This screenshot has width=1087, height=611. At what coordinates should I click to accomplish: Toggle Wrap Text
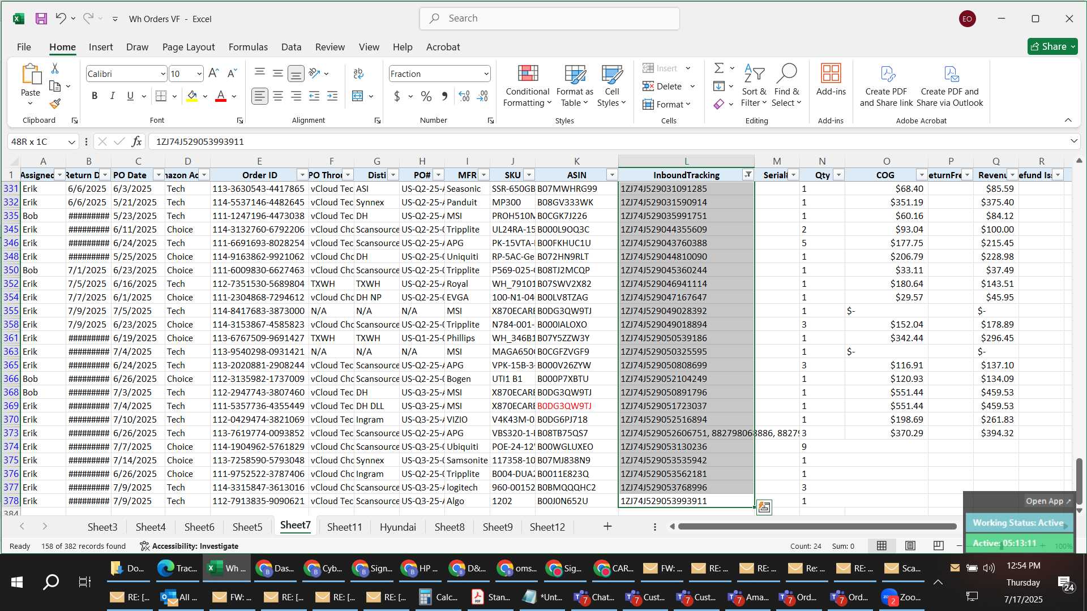coord(358,74)
